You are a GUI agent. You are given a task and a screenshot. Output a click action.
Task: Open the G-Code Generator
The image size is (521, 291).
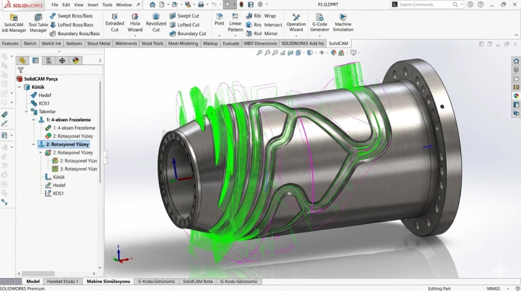tap(320, 23)
